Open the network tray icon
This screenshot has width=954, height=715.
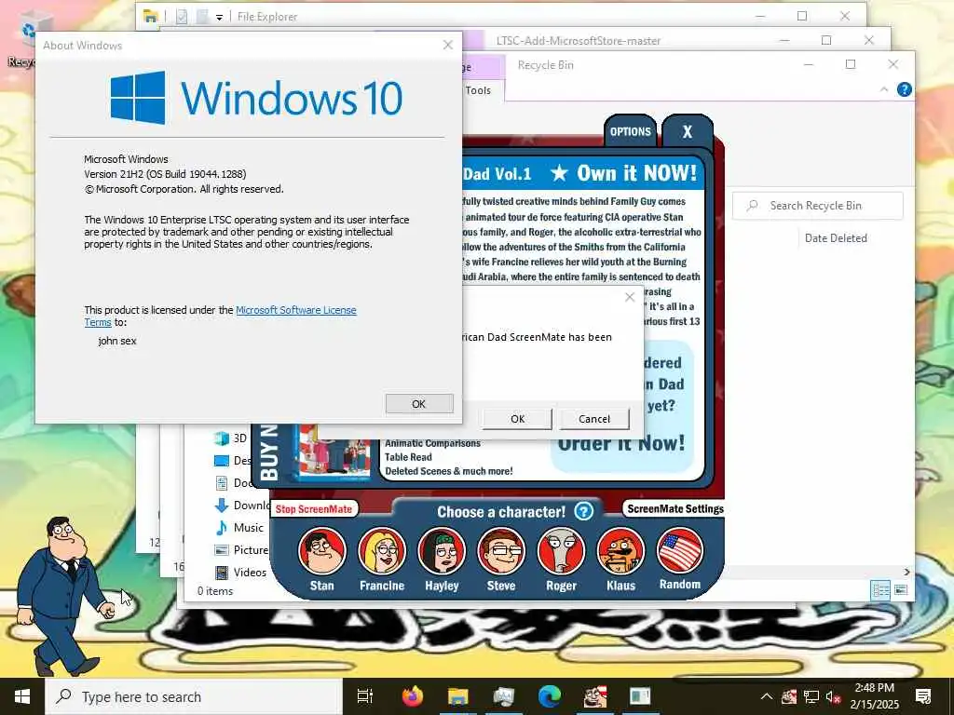tap(811, 696)
